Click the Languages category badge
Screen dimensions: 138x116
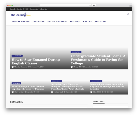(17, 56)
